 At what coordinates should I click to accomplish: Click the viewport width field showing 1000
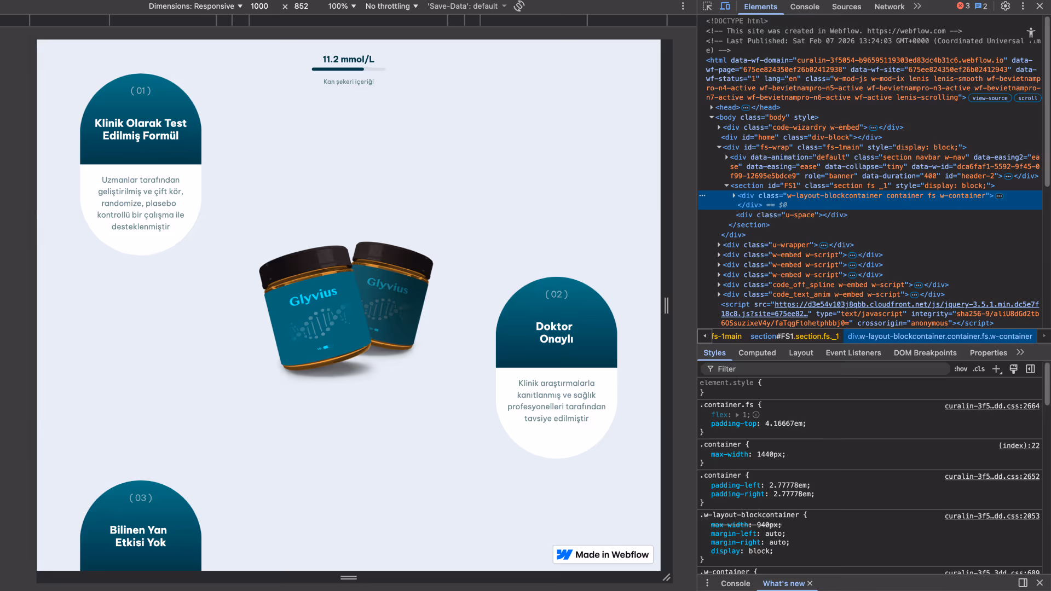tap(259, 6)
